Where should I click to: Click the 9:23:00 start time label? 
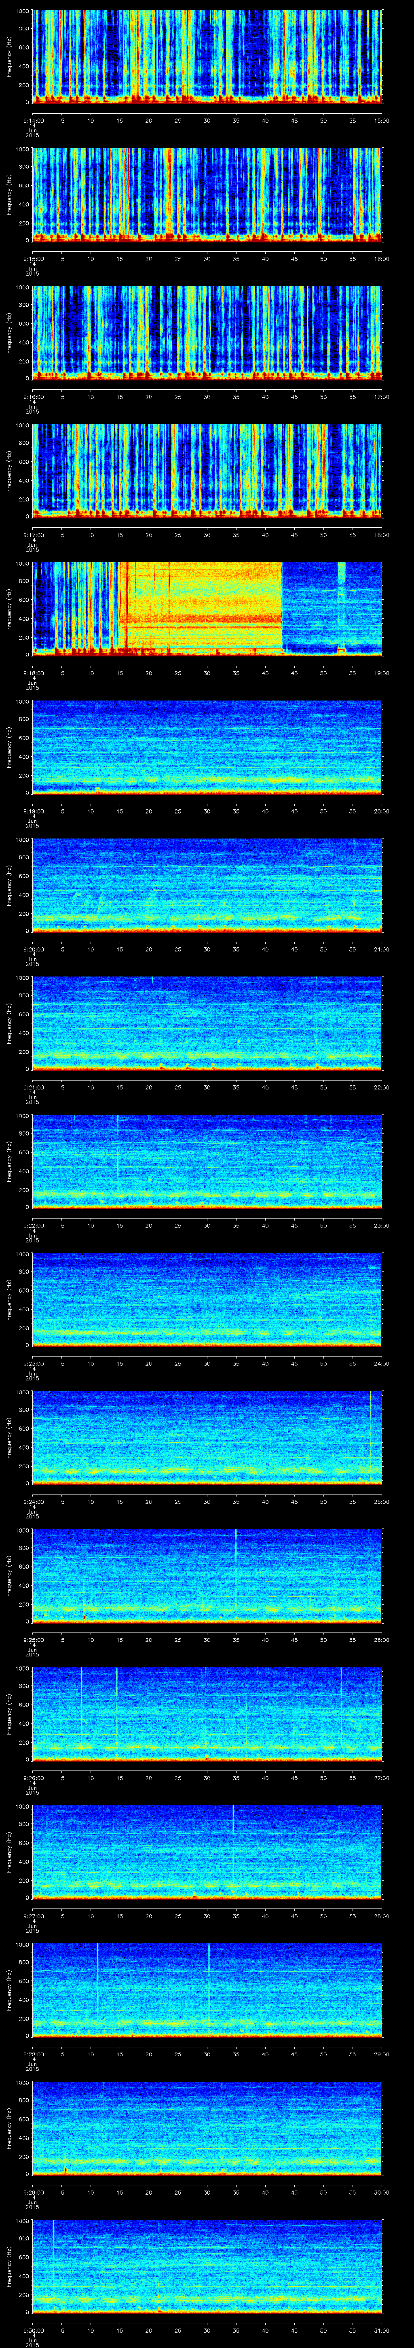tap(33, 1363)
